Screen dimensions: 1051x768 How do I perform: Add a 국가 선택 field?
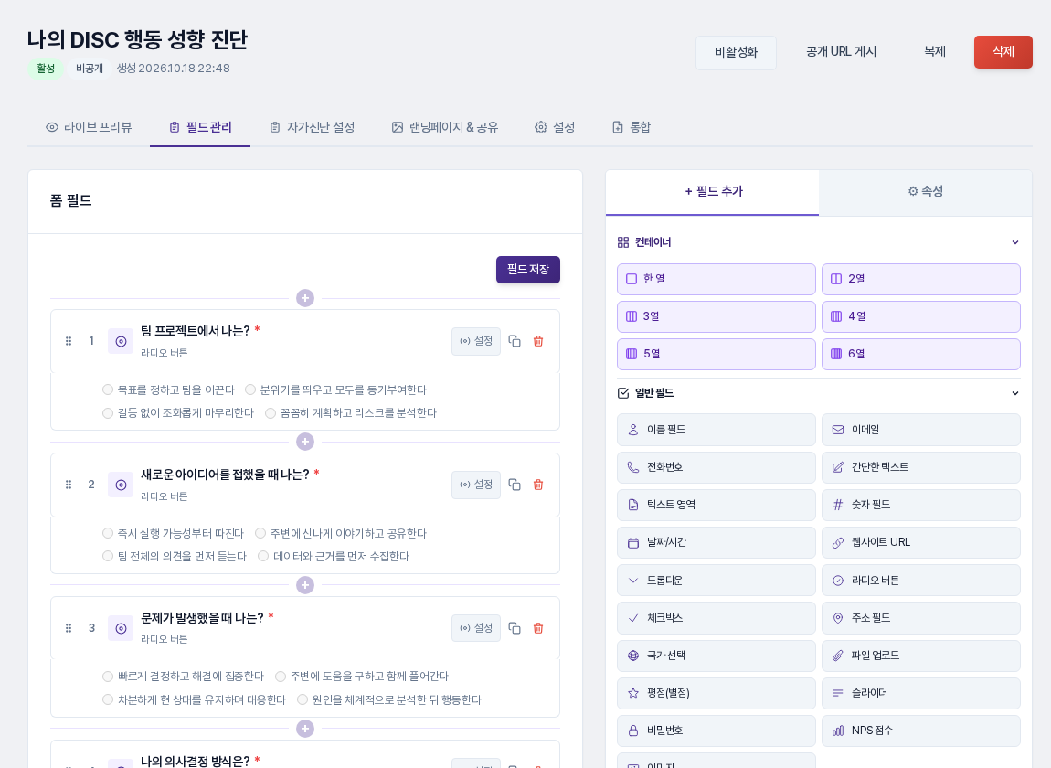[716, 656]
